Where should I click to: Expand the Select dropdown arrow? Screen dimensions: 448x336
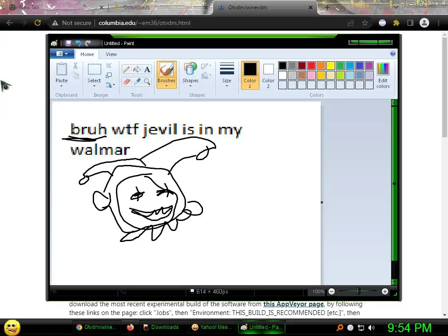pos(94,86)
